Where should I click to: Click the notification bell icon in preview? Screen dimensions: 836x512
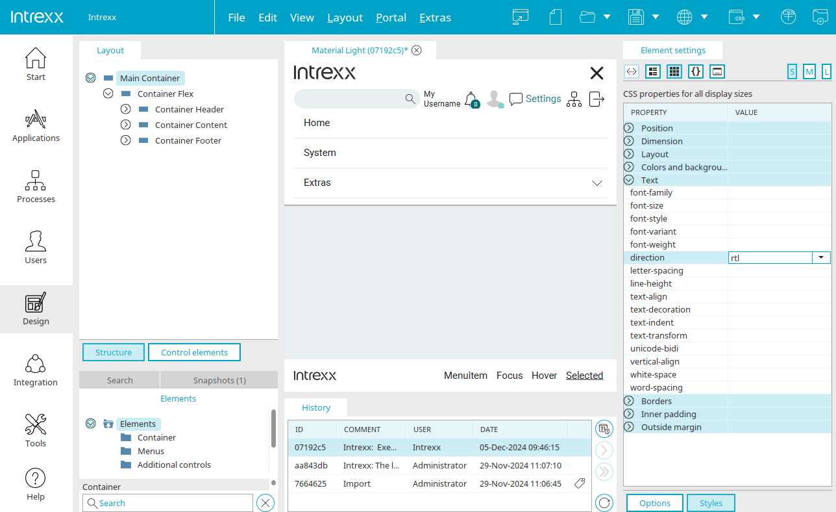[x=472, y=99]
